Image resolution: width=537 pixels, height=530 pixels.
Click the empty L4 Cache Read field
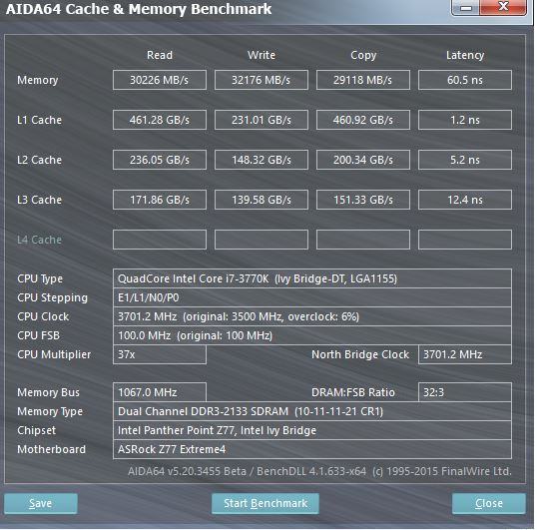[x=160, y=240]
